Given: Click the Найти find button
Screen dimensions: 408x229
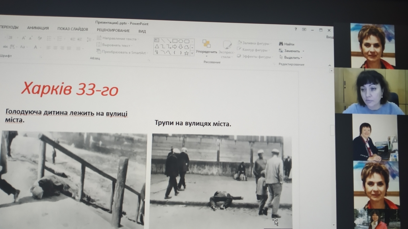Looking at the screenshot, I should pyautogui.click(x=286, y=44).
